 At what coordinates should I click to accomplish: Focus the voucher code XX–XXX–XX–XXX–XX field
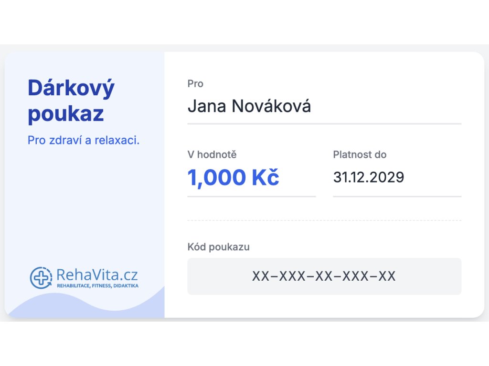[x=324, y=276]
